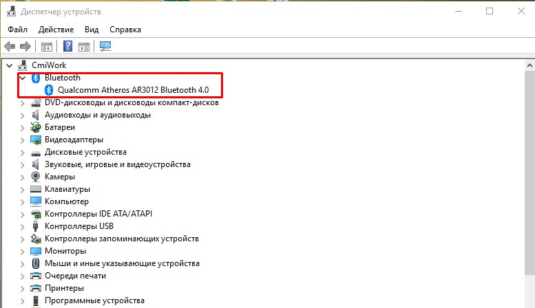The height and width of the screenshot is (308, 535).
Task: Click the Контроллеры USB plug icon
Action: pos(36,226)
